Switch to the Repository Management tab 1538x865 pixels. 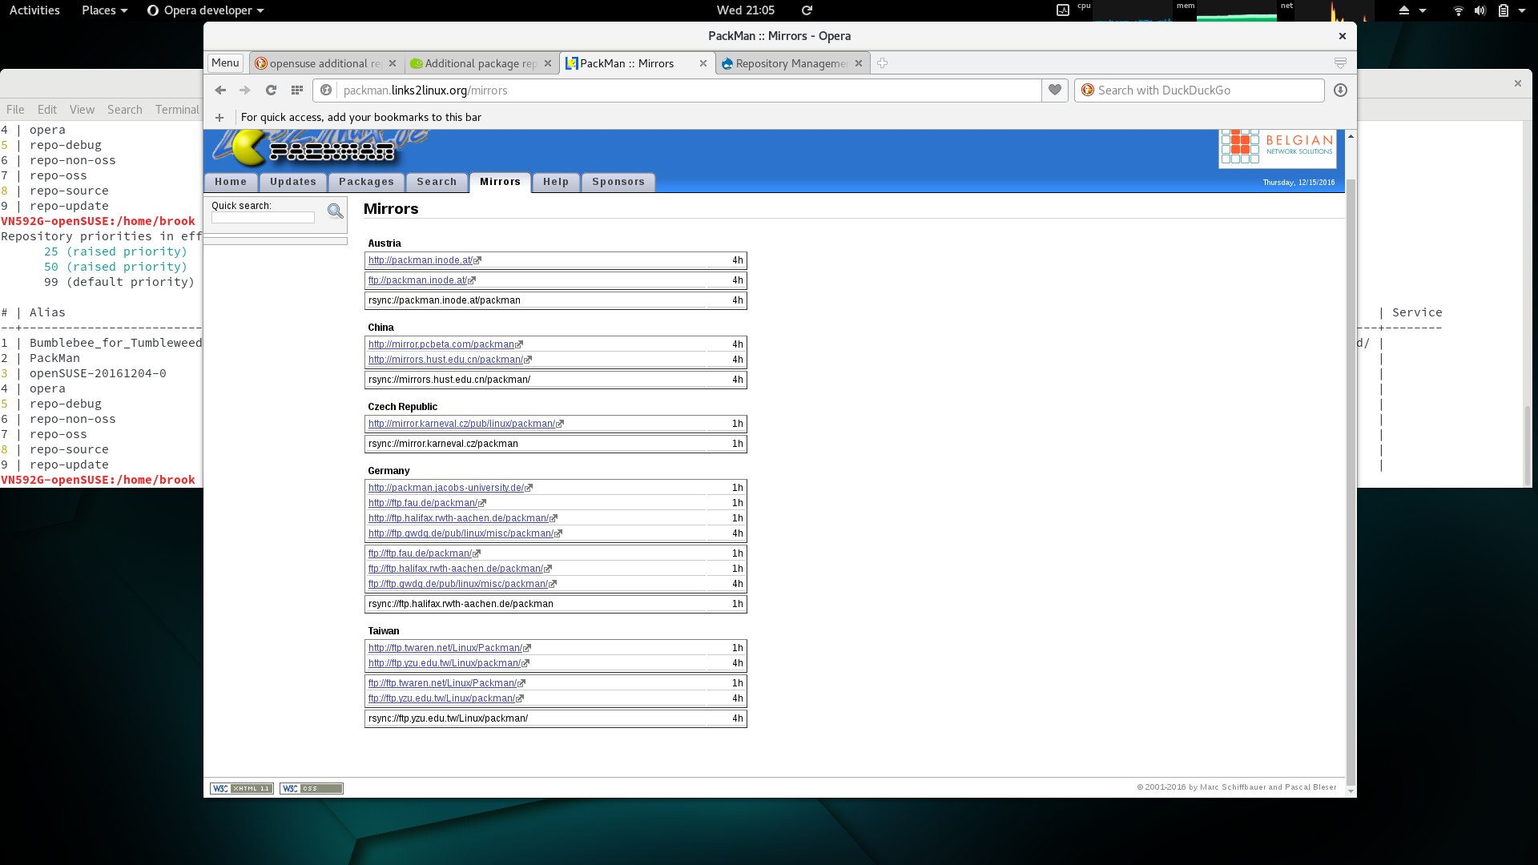pyautogui.click(x=791, y=63)
